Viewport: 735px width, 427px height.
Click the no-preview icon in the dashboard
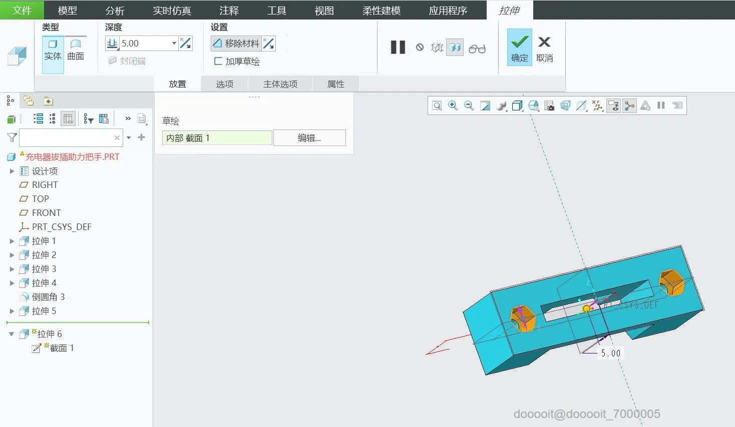(x=420, y=47)
